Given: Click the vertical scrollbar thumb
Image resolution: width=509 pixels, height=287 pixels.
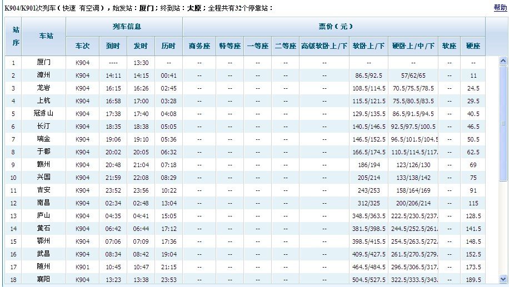Looking at the screenshot, I should [503, 123].
